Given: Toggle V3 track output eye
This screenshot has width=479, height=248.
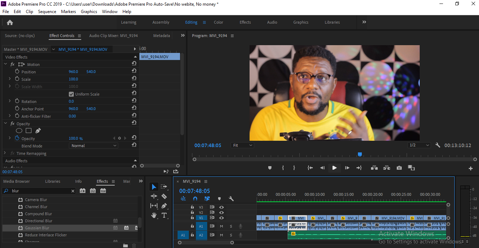Looking at the screenshot, I should [x=221, y=207].
